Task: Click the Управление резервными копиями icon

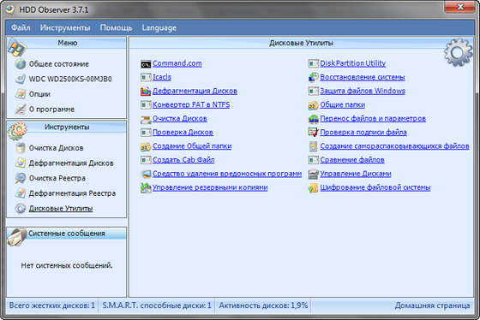Action: pyautogui.click(x=146, y=187)
